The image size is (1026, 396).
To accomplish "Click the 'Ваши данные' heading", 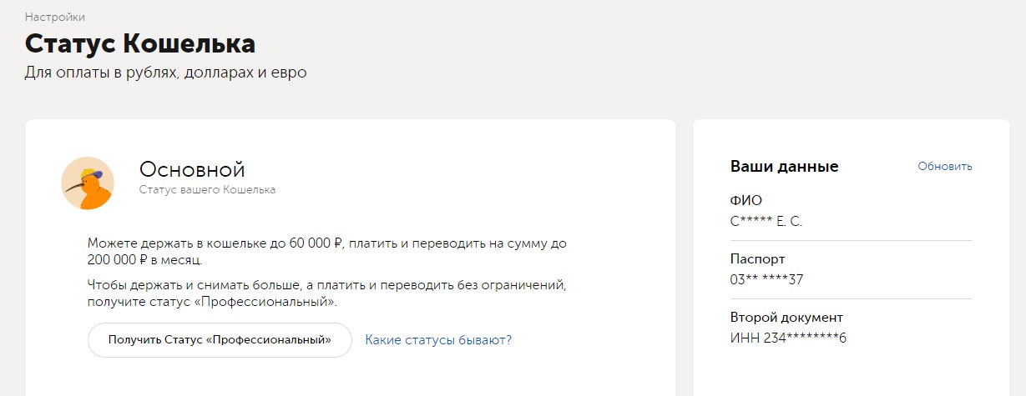I will coord(784,166).
